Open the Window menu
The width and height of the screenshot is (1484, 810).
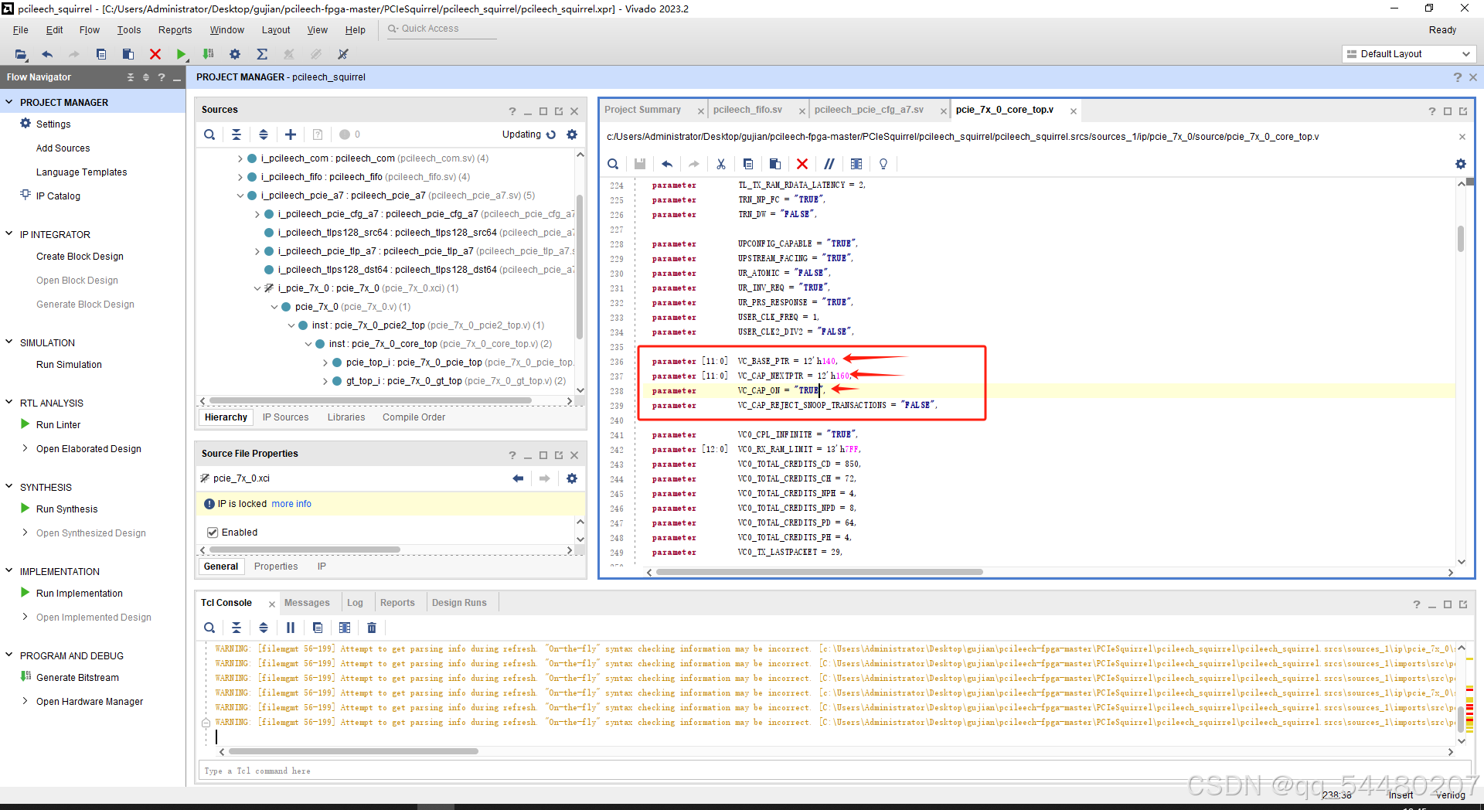(226, 30)
